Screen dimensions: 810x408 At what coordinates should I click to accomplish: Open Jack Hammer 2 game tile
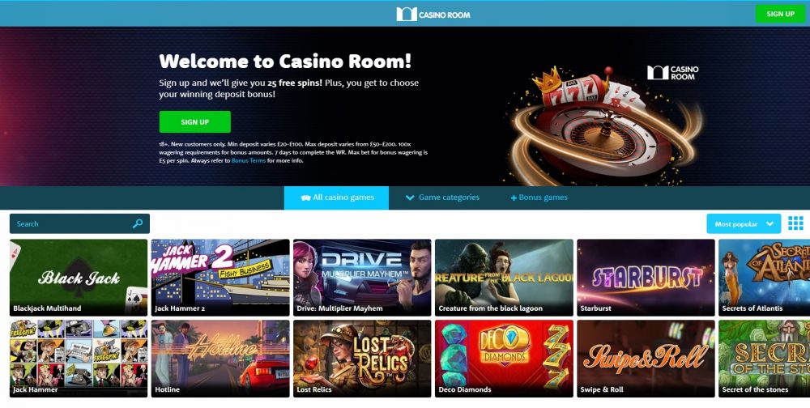(220, 278)
